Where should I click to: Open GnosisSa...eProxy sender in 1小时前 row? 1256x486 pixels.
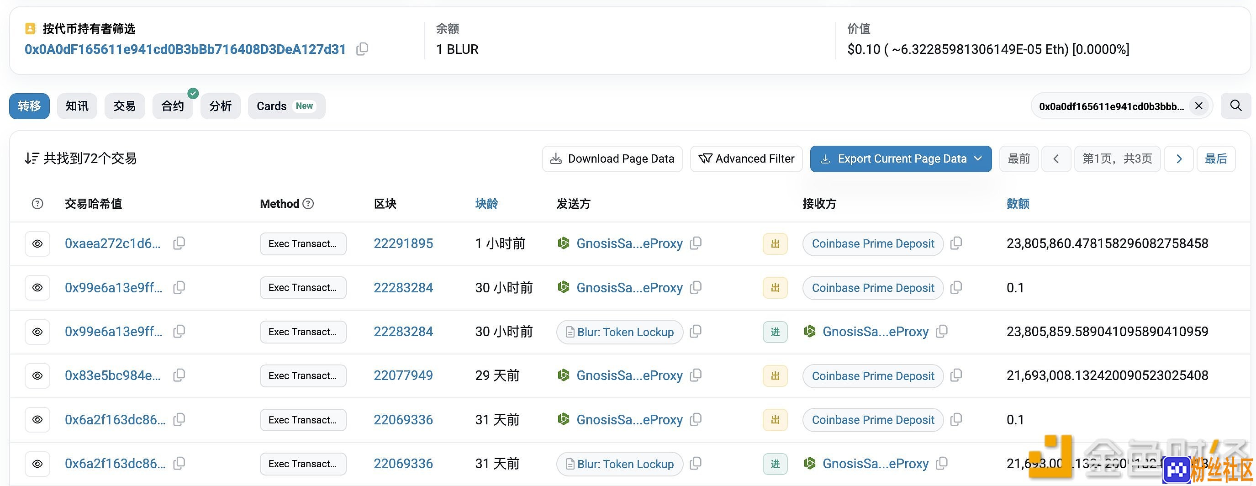coord(629,243)
